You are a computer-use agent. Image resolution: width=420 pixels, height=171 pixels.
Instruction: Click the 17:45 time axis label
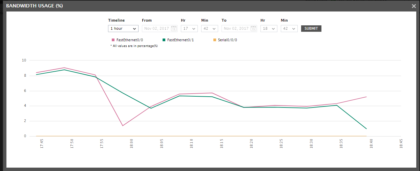click(42, 144)
